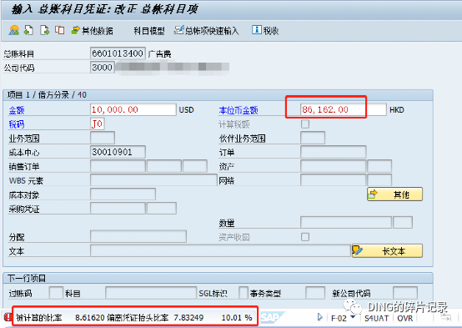Click the 本位币金额 field showing 86,162.00
The image size is (462, 328).
point(343,109)
